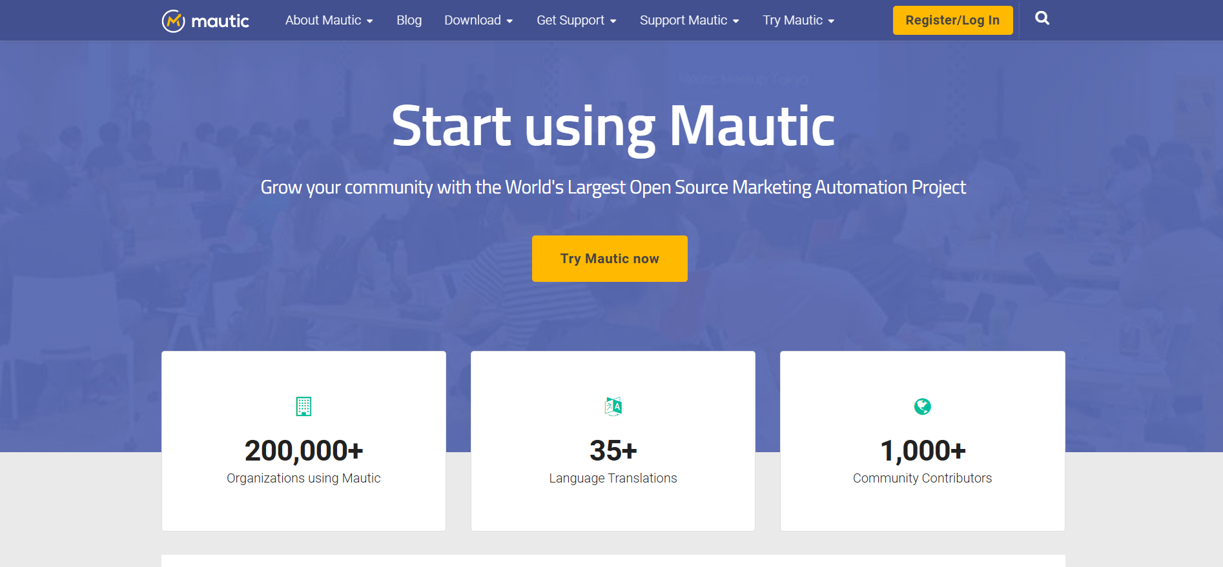This screenshot has height=567, width=1223.
Task: Click the Try Mautic now button
Action: tap(610, 259)
